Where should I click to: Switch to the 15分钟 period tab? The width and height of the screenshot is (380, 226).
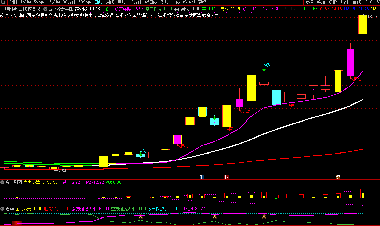pos(53,2)
